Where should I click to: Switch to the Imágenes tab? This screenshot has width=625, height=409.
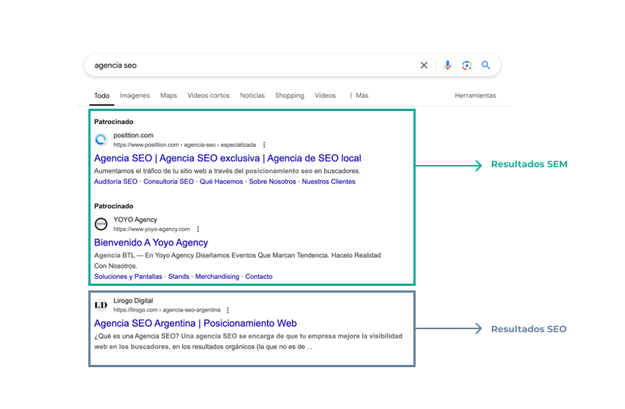pos(135,96)
